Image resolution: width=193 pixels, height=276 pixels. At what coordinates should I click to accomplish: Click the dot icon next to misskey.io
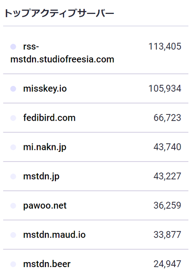click(x=13, y=89)
